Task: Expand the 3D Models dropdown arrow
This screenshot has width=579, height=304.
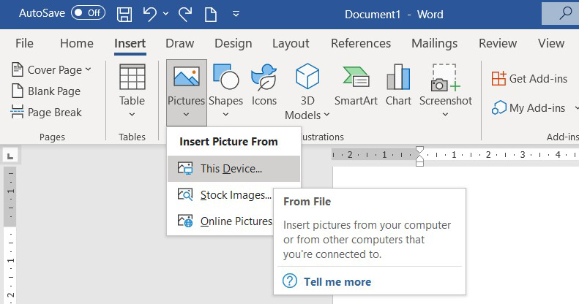Action: click(326, 115)
